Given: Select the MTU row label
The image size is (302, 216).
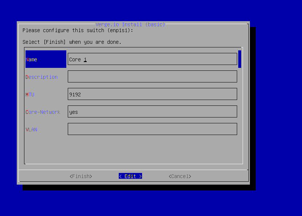Looking at the screenshot, I should point(30,94).
